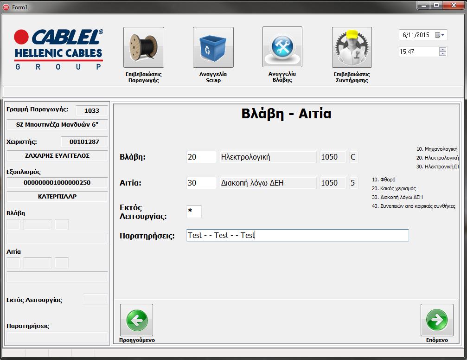
Task: Click the Επιβεβαιώσεις Παραγωγής label
Action: (144, 77)
